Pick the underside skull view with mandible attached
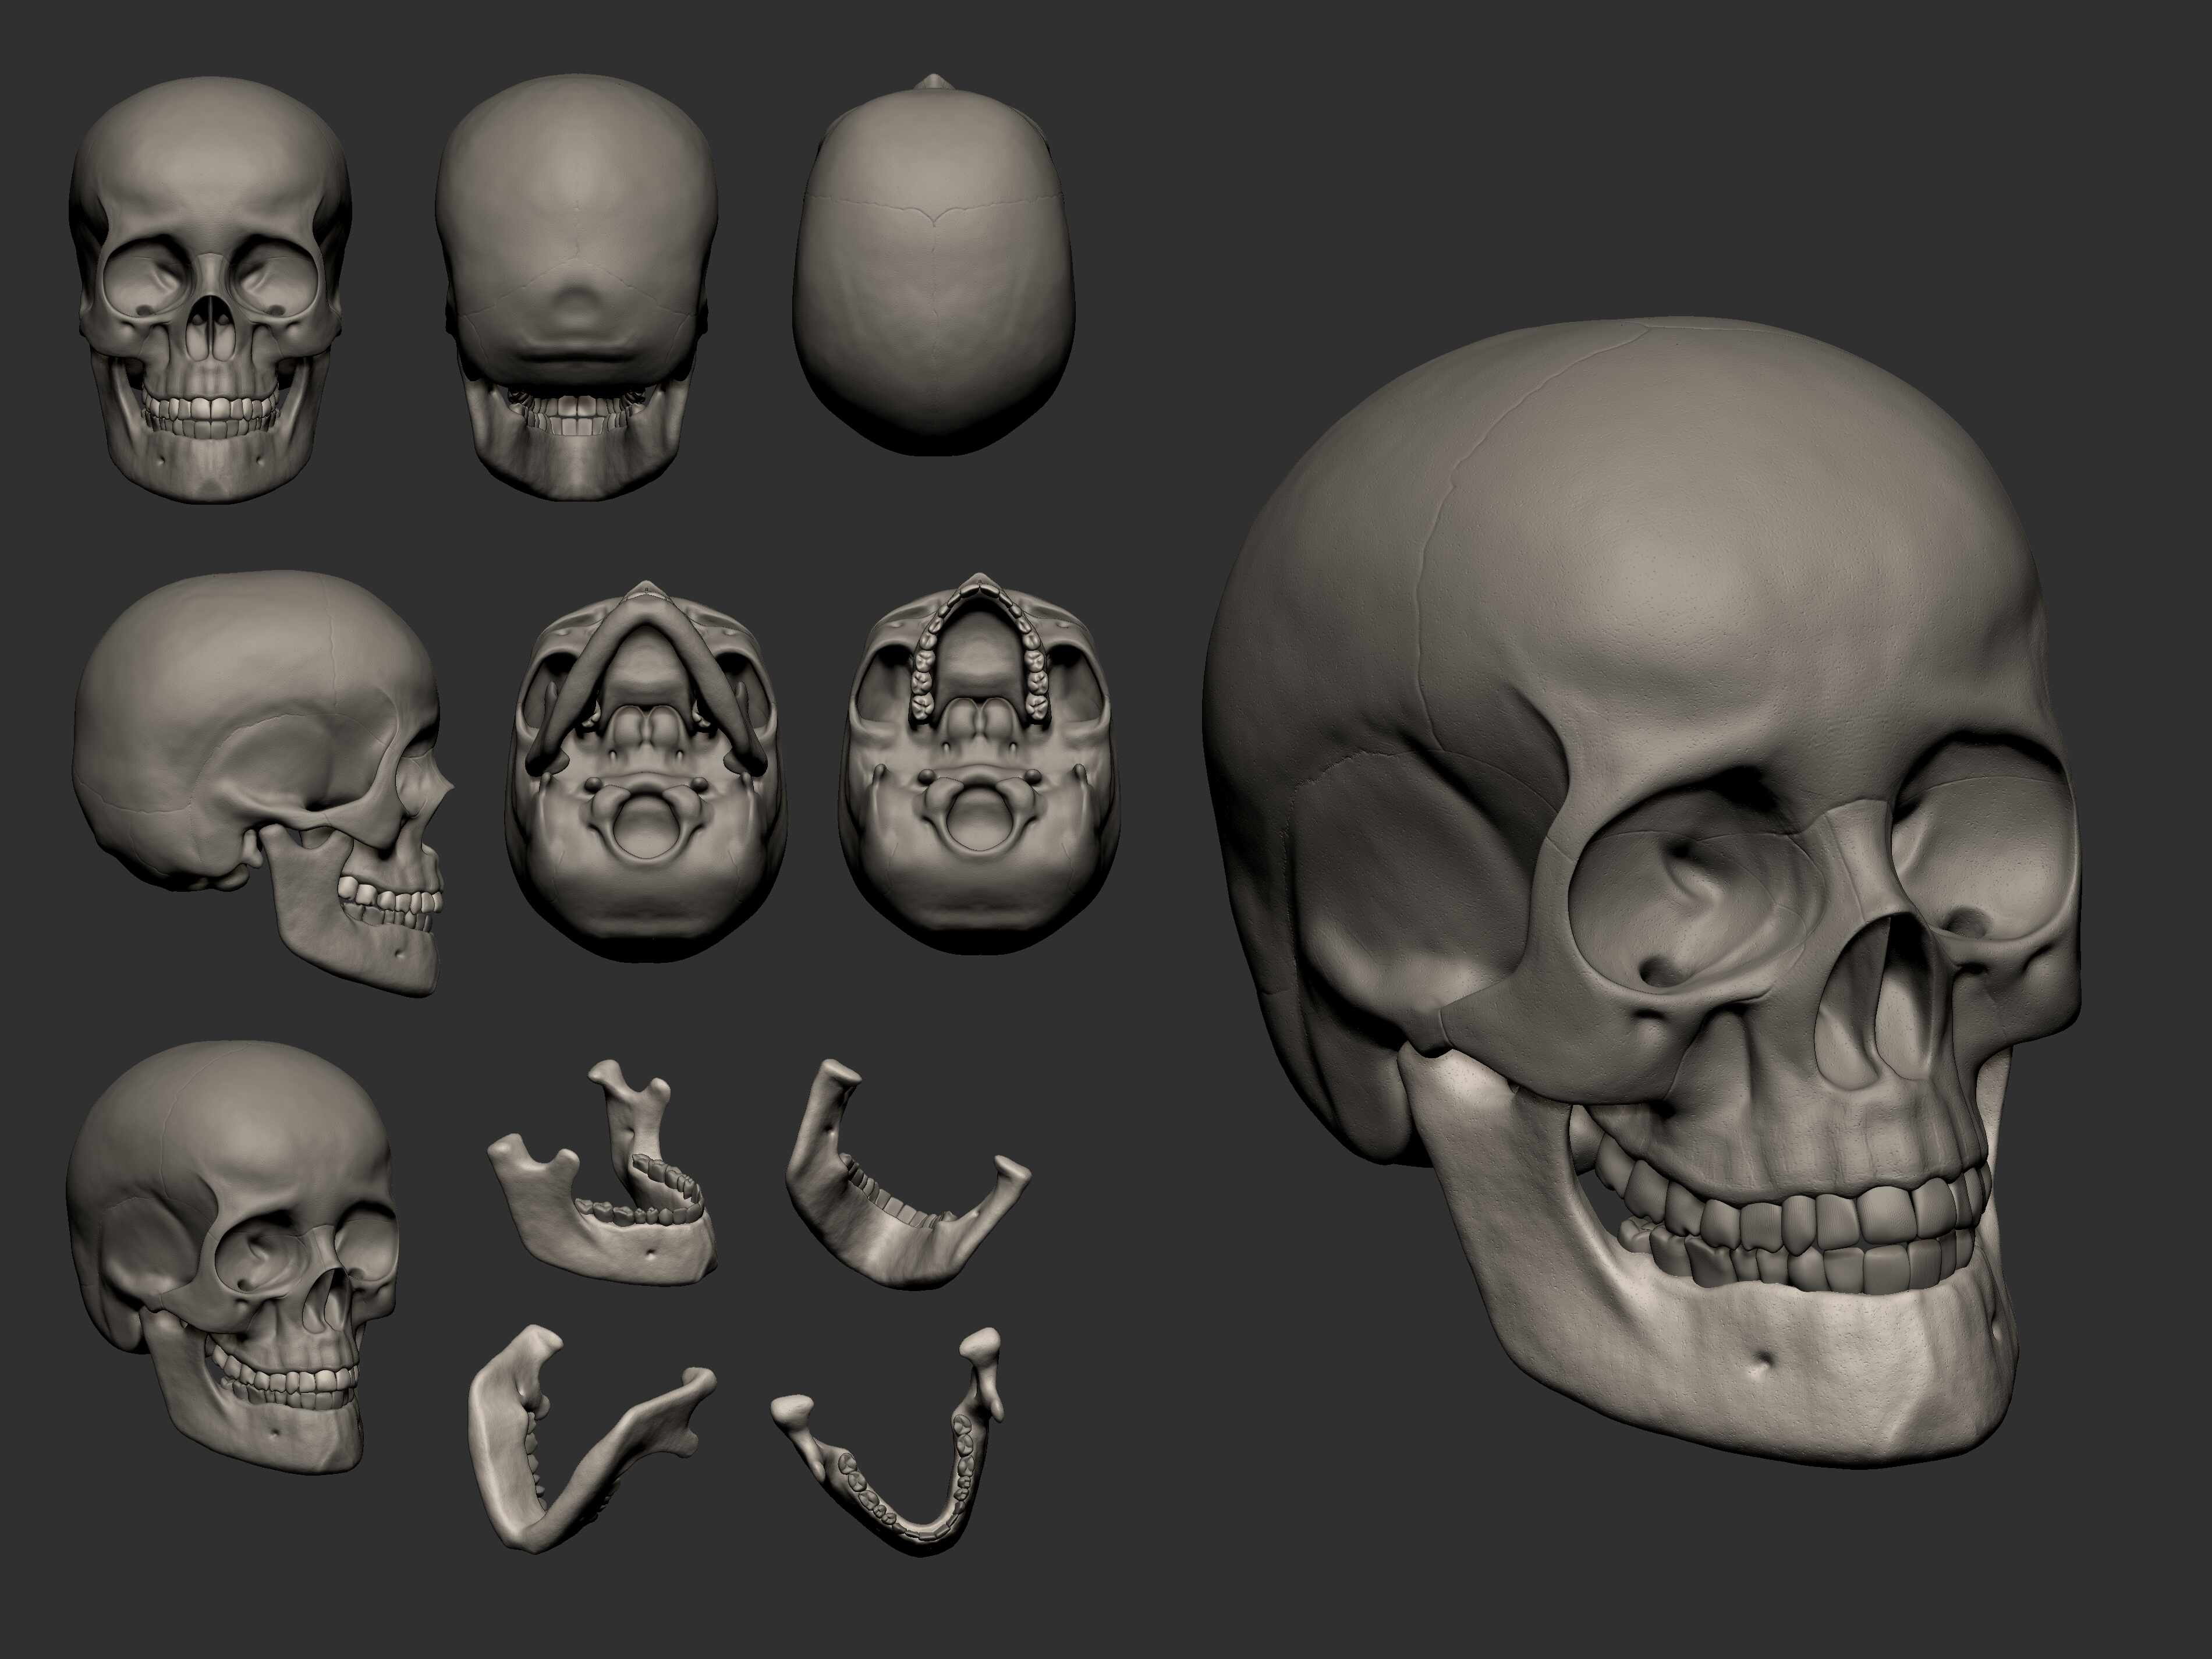 point(645,770)
